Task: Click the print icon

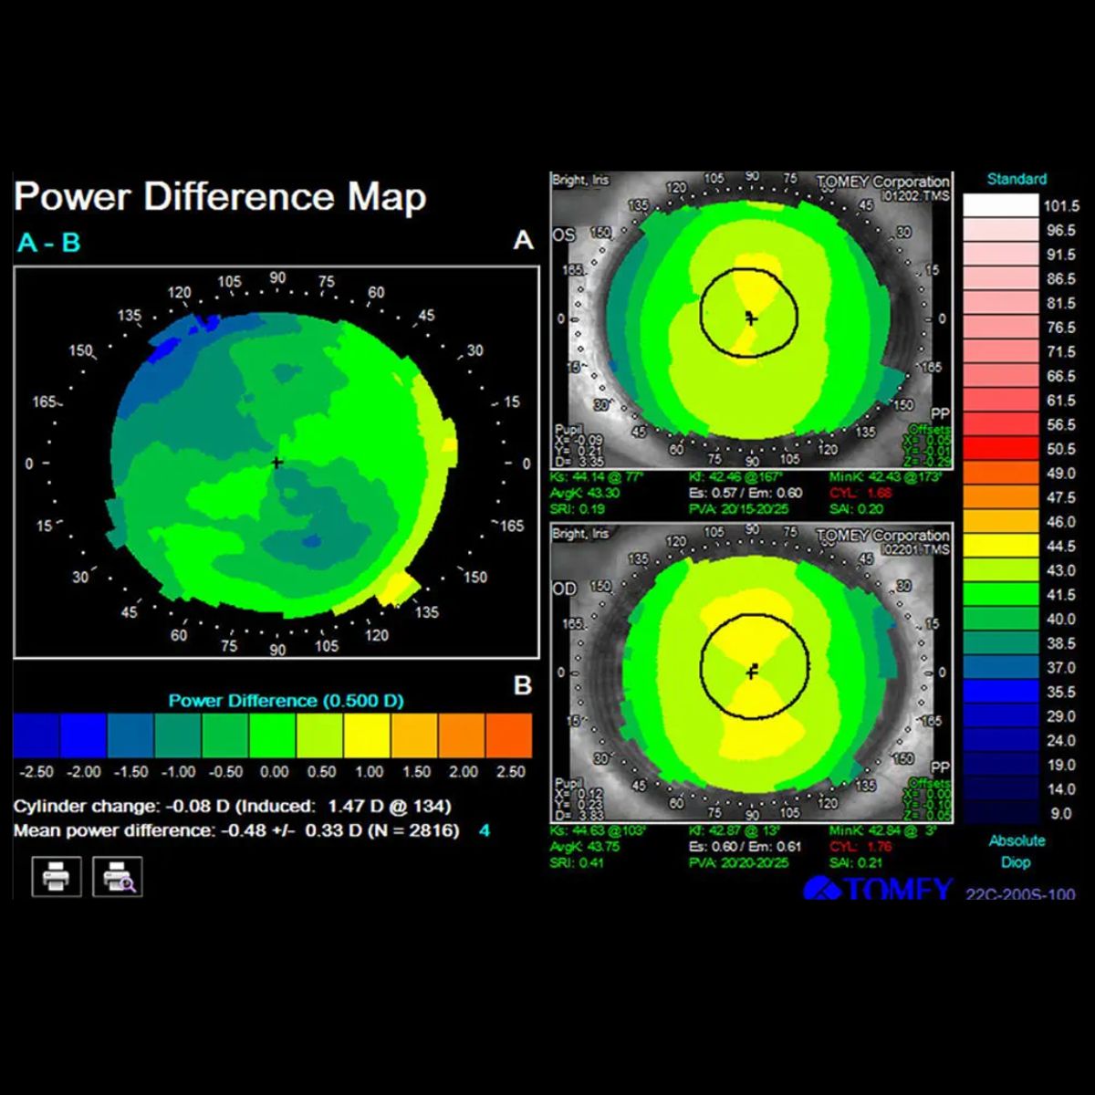Action: click(55, 877)
